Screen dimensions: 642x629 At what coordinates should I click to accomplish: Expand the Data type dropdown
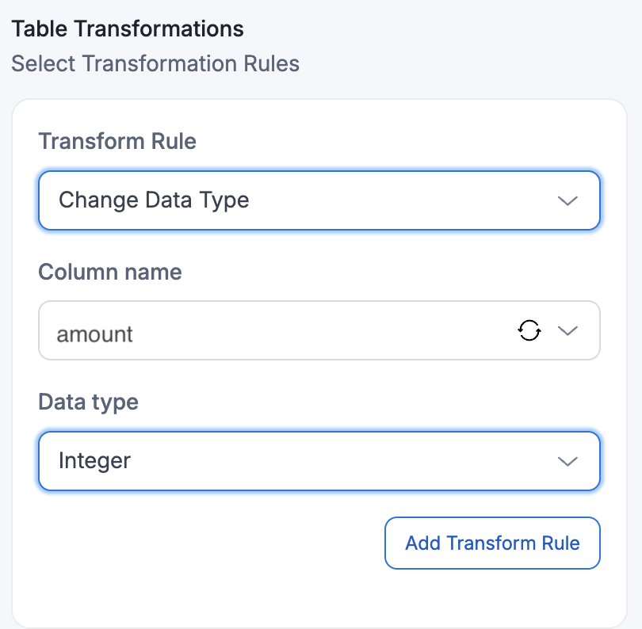pyautogui.click(x=319, y=461)
